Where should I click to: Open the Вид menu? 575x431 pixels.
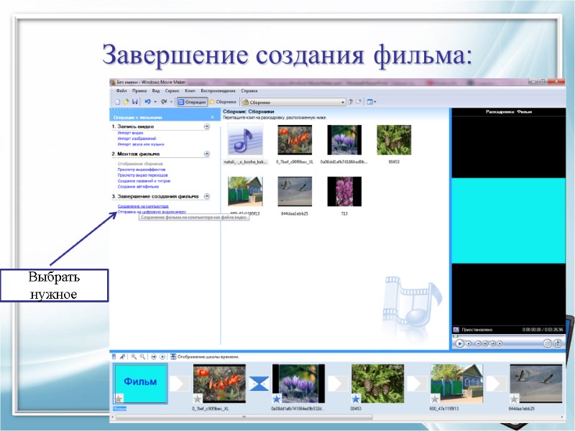pos(156,91)
